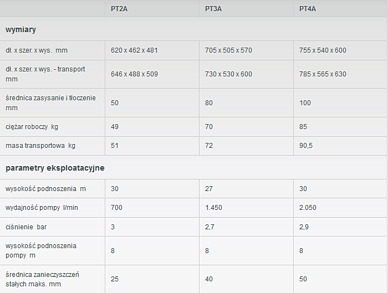Select the 2,7 bar pressure value
Image resolution: width=388 pixels, height=293 pixels.
click(x=210, y=227)
